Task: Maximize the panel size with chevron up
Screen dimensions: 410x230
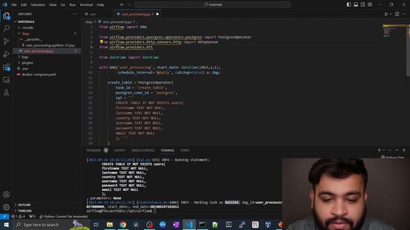Action: (397, 150)
